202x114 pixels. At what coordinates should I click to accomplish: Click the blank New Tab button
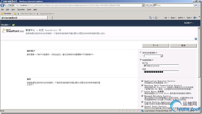click(50, 18)
